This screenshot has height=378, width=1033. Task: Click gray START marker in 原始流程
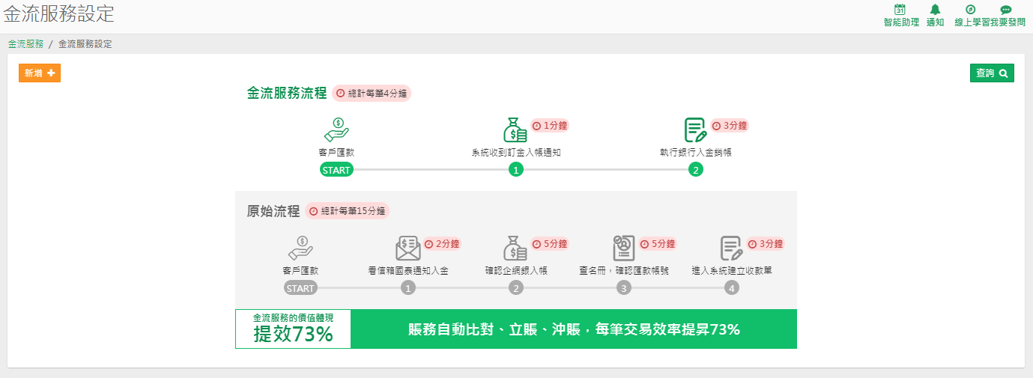(300, 288)
